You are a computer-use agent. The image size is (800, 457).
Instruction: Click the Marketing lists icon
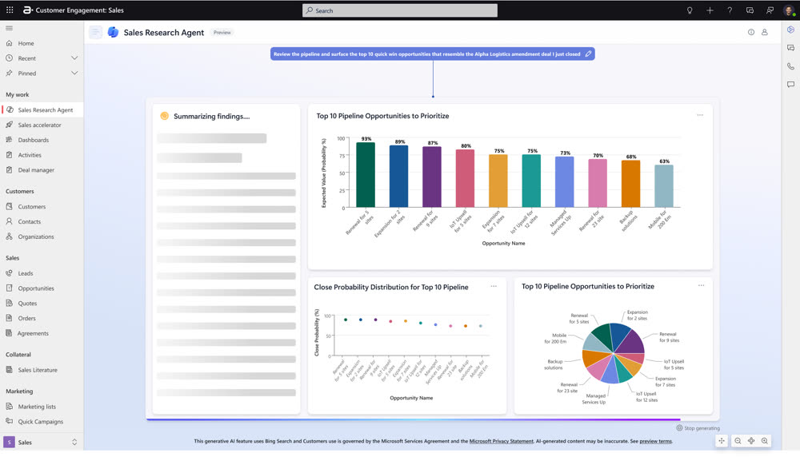coord(9,406)
